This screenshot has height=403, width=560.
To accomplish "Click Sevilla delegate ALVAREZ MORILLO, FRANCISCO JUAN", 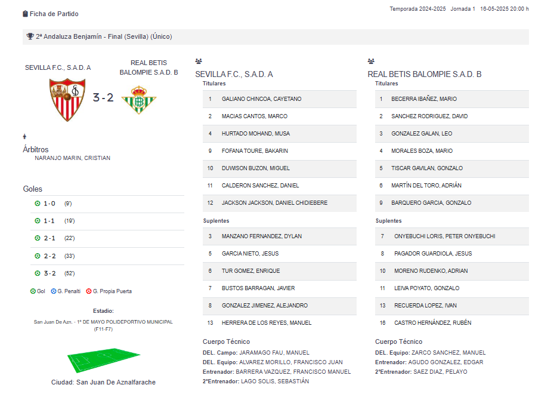I will pyautogui.click(x=290, y=362).
